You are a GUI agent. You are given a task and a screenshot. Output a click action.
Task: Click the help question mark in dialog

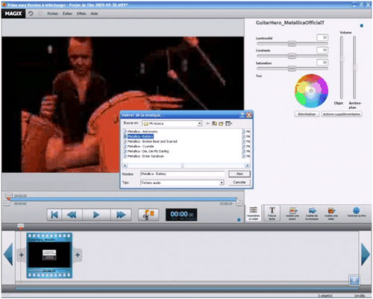(242, 115)
